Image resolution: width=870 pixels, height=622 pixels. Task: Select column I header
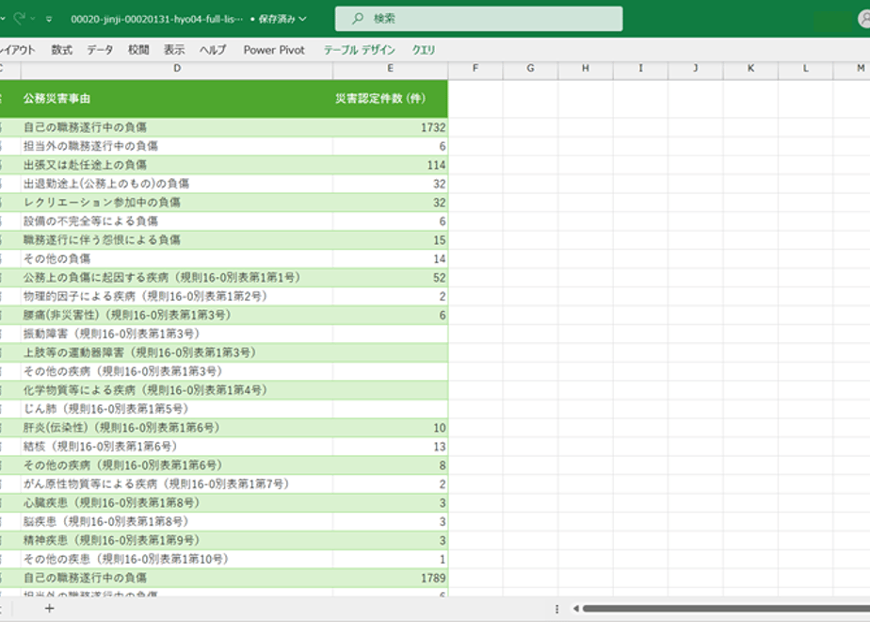(x=641, y=68)
